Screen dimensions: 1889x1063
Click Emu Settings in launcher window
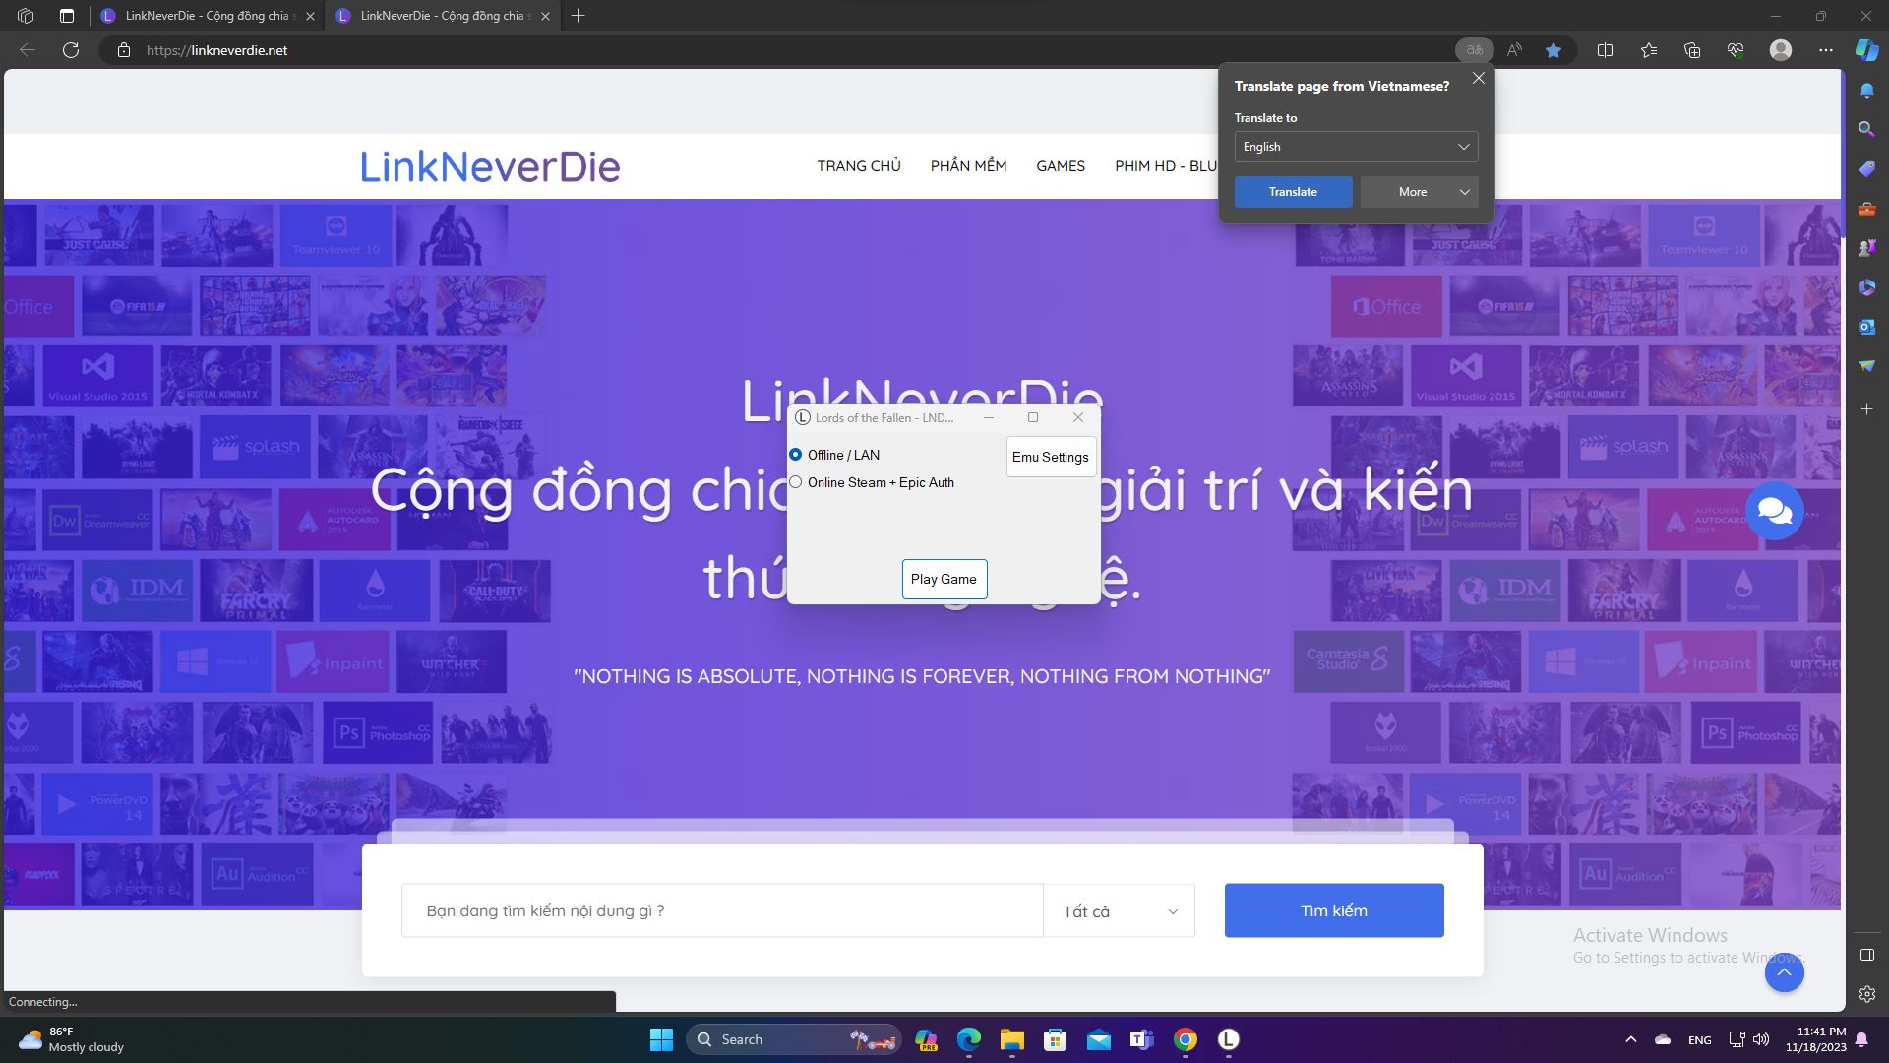pos(1050,457)
